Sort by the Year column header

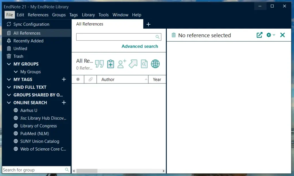tap(157, 79)
